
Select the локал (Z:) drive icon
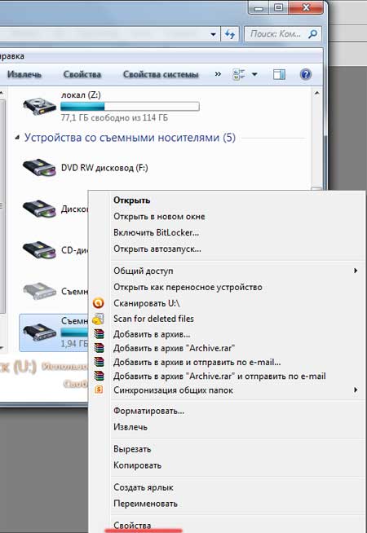[x=40, y=106]
